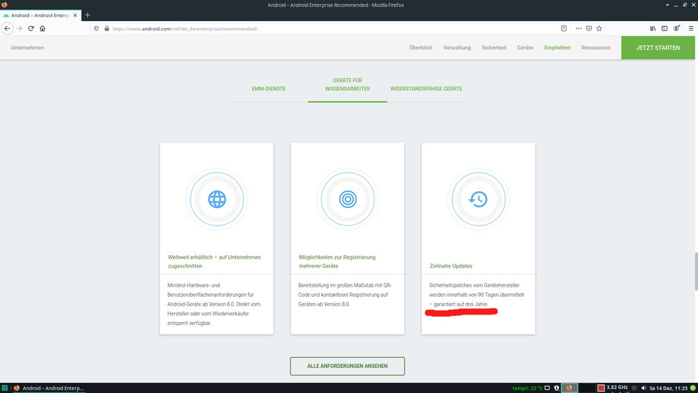Click the page vertical scrollbar thumb
Image resolution: width=698 pixels, height=393 pixels.
695,272
